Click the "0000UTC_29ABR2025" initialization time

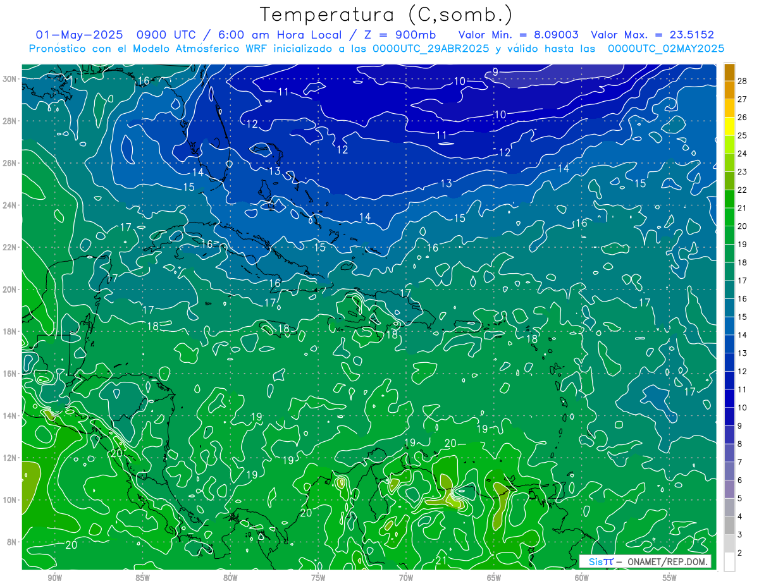coord(429,49)
